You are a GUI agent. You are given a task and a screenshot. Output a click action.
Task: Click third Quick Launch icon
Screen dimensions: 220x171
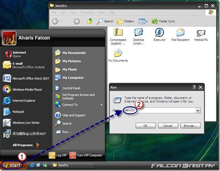pos(45,165)
